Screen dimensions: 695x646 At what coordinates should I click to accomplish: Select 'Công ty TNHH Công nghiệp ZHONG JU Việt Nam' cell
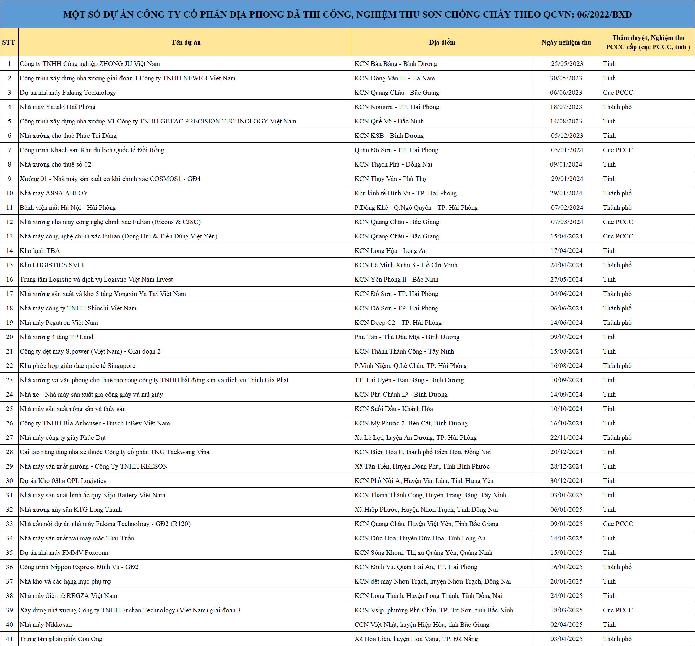pos(186,64)
